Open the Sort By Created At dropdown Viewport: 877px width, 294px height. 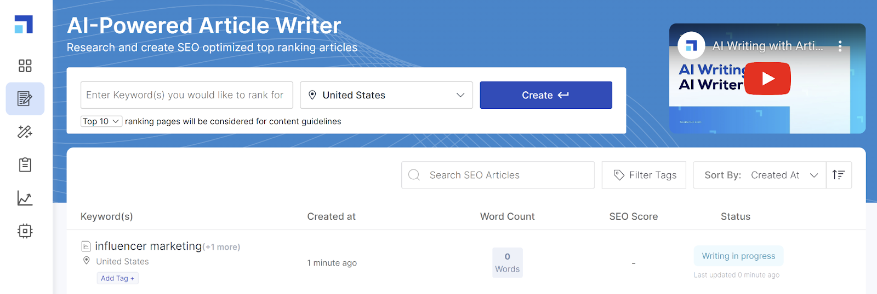click(760, 175)
